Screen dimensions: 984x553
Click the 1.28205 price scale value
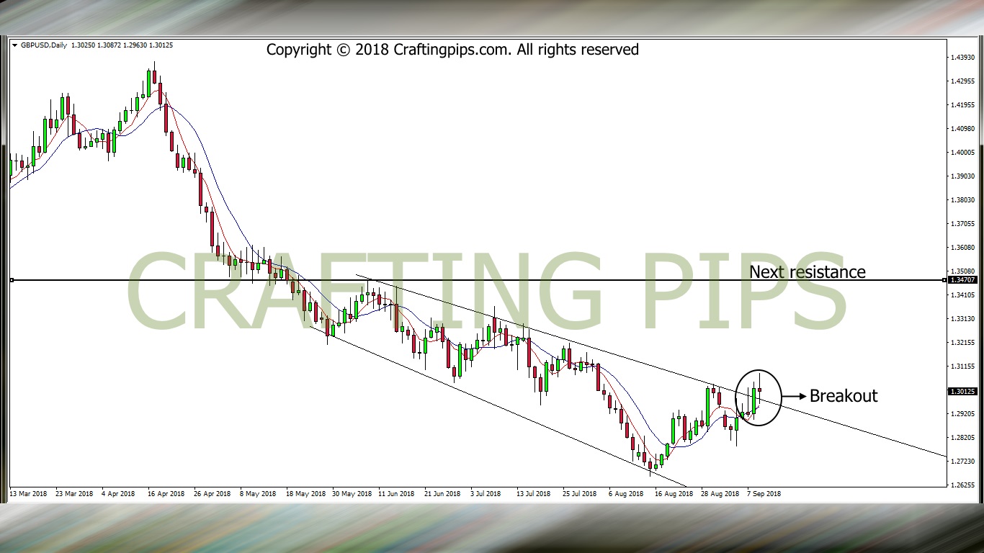[x=963, y=437]
